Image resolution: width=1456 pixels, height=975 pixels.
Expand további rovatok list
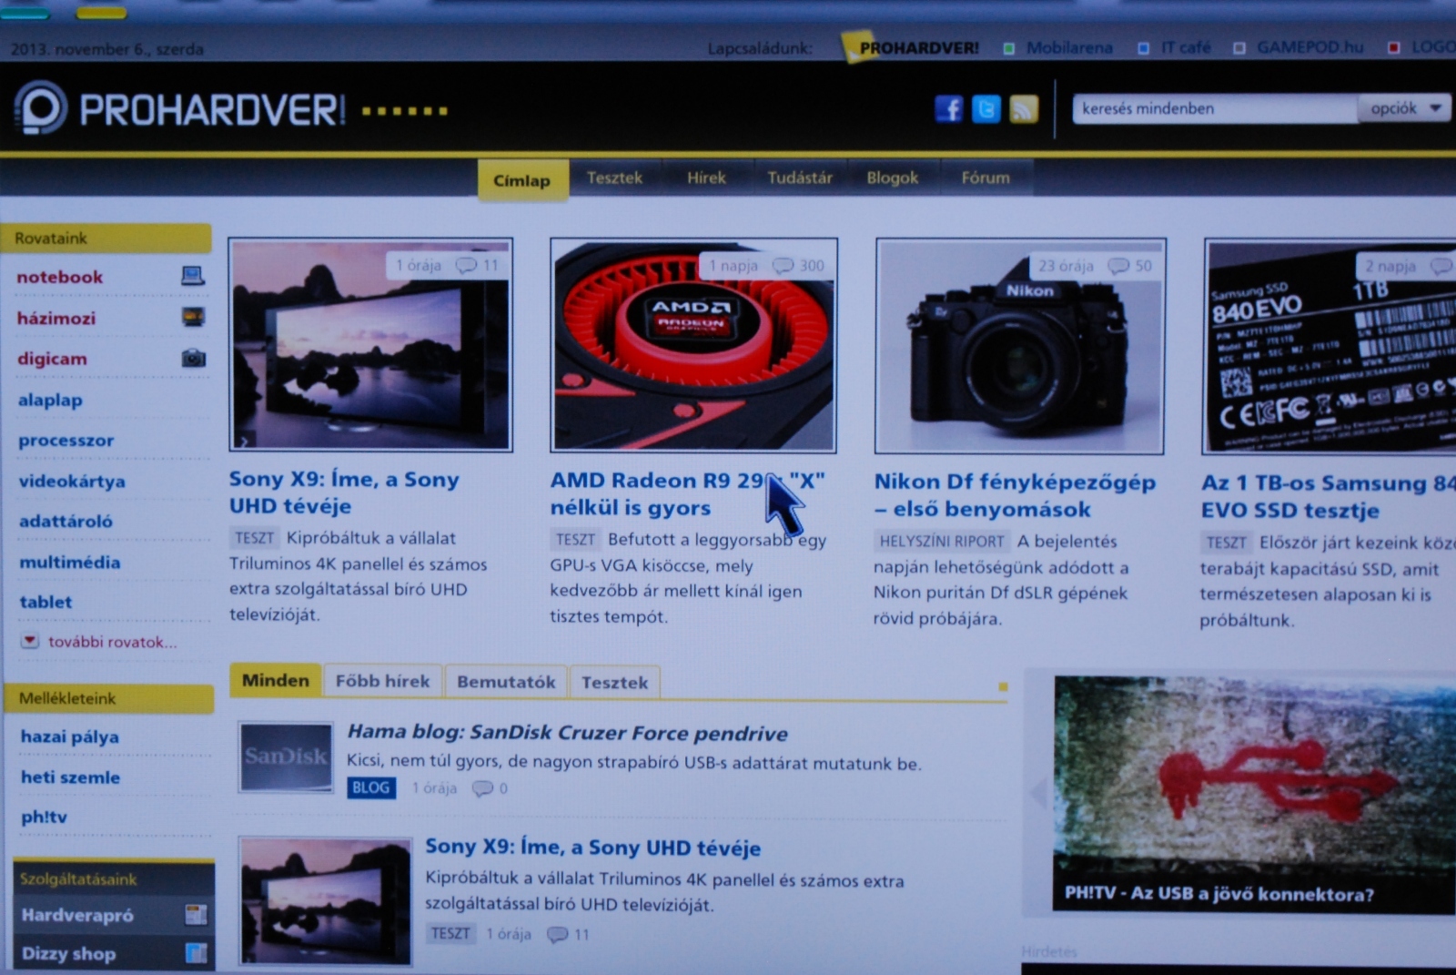pyautogui.click(x=112, y=642)
